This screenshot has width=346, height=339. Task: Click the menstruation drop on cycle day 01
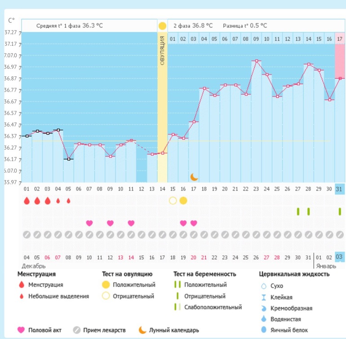pyautogui.click(x=27, y=201)
